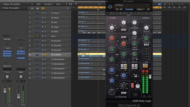Click the Waves redo arrow icon
The image size is (190, 107).
[x=116, y=13]
